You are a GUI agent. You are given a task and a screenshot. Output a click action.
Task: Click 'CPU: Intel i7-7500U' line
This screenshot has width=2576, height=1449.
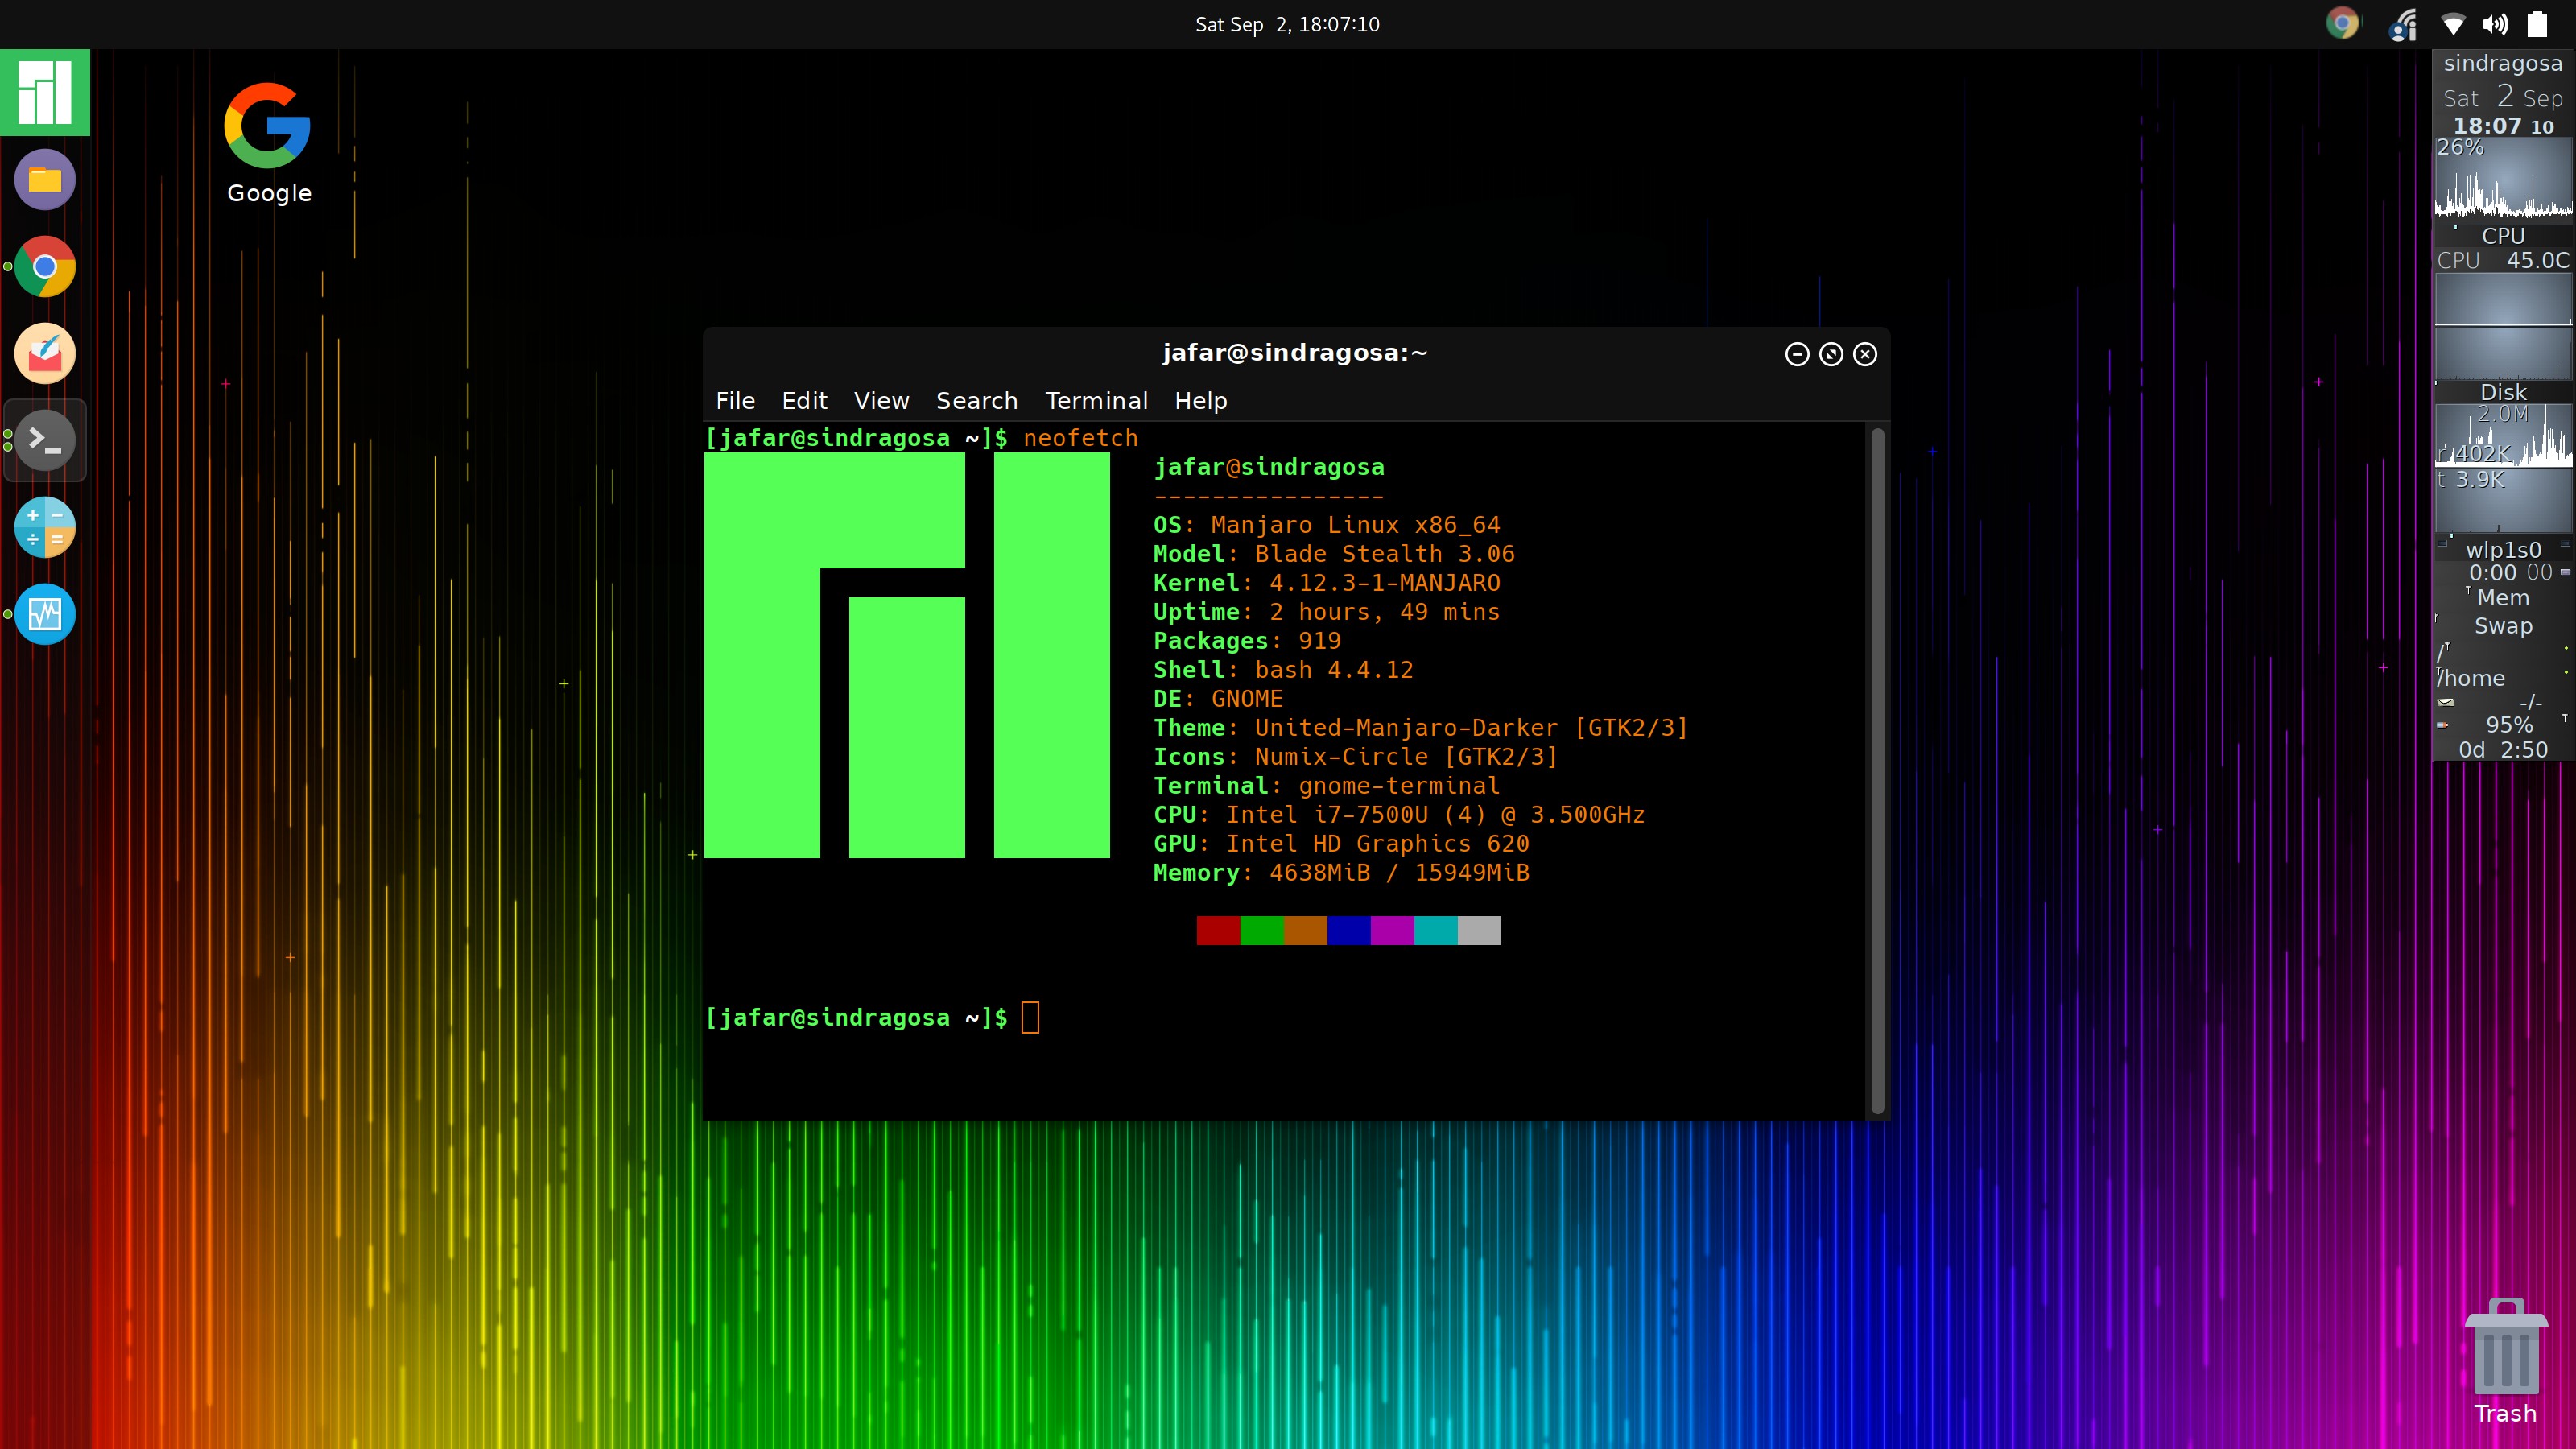tap(1399, 815)
